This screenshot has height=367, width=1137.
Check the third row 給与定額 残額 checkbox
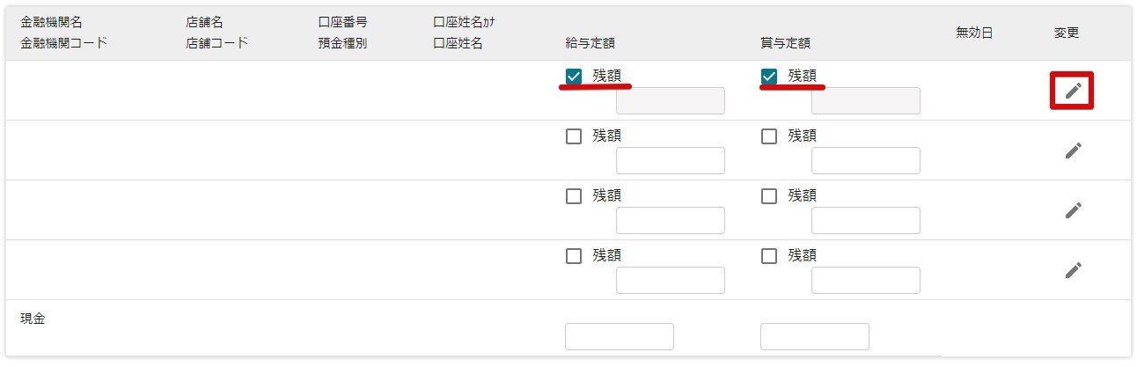574,196
